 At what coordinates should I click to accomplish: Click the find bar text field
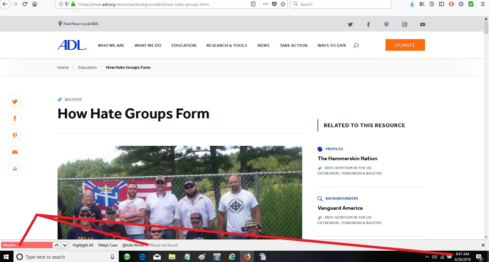click(x=27, y=245)
